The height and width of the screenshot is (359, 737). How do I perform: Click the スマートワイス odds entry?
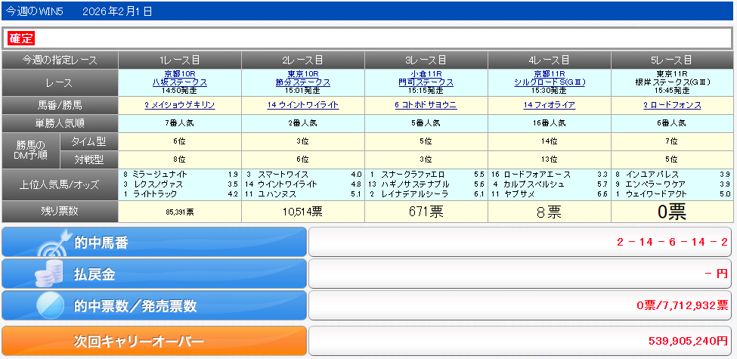pyautogui.click(x=302, y=175)
